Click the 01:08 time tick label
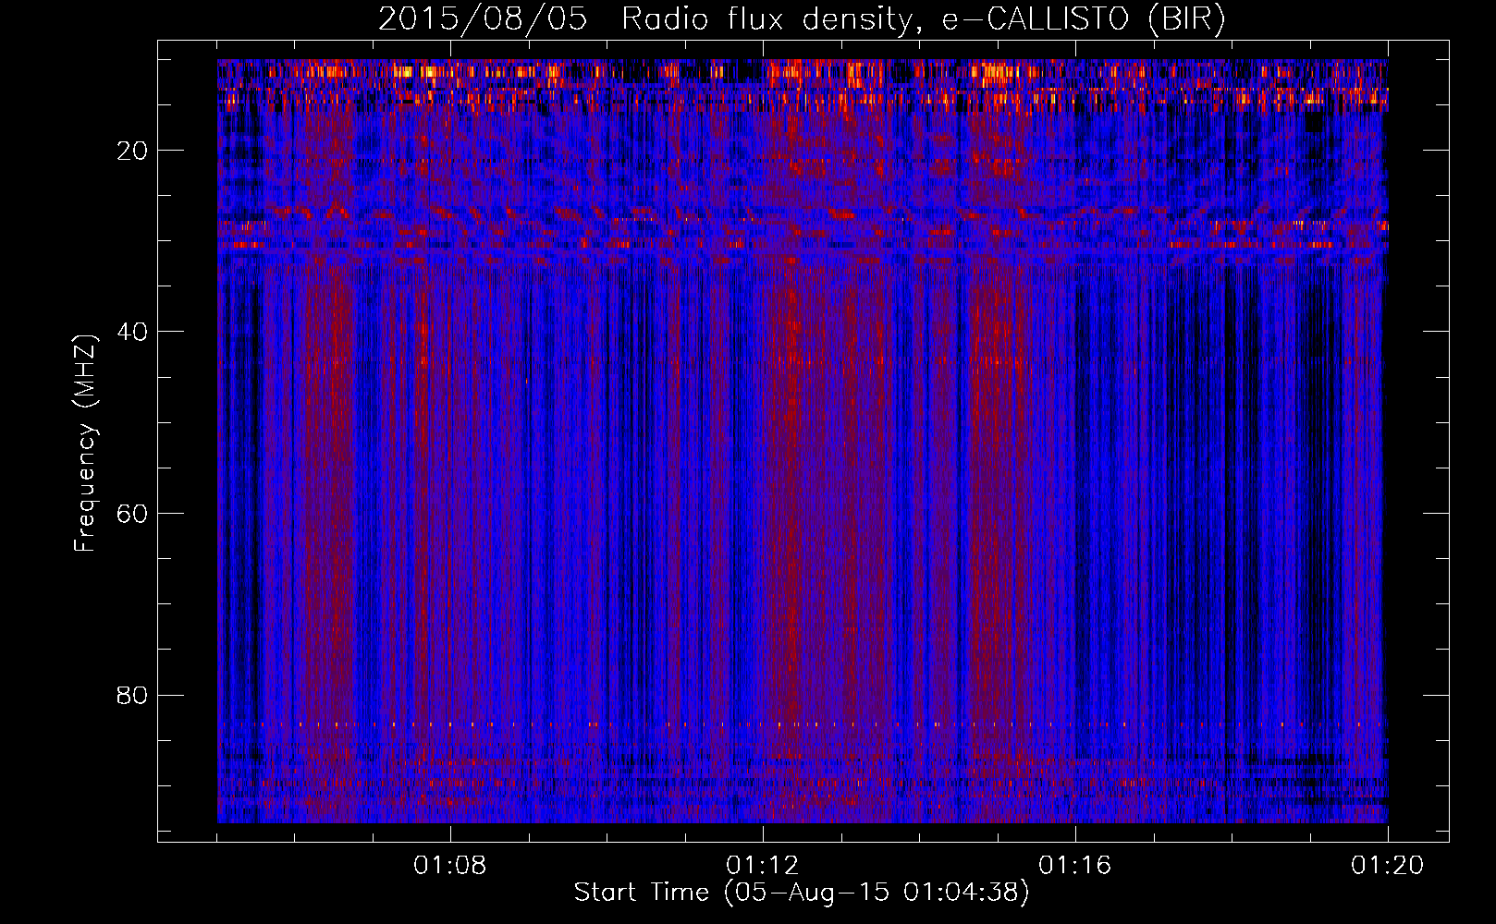This screenshot has height=924, width=1496. coord(450,866)
